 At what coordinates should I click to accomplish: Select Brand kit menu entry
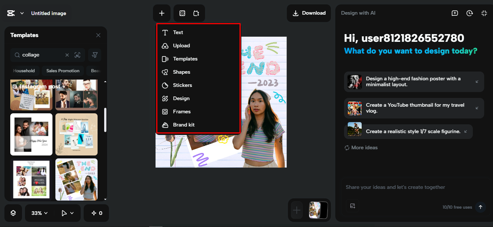click(184, 125)
